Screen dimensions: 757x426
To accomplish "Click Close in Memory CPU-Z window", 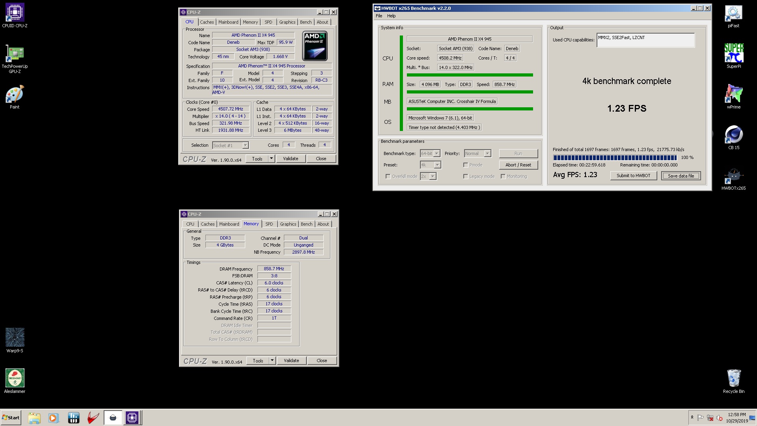I will click(x=322, y=361).
